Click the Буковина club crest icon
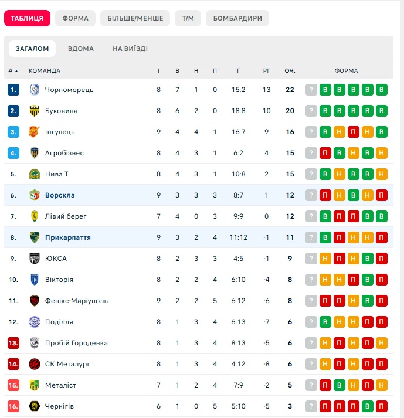Image resolution: width=404 pixels, height=418 pixels. pos(34,111)
